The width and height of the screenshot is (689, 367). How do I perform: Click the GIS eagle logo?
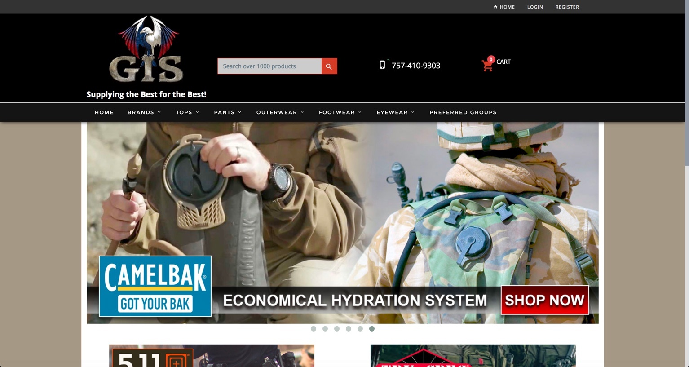click(146, 49)
